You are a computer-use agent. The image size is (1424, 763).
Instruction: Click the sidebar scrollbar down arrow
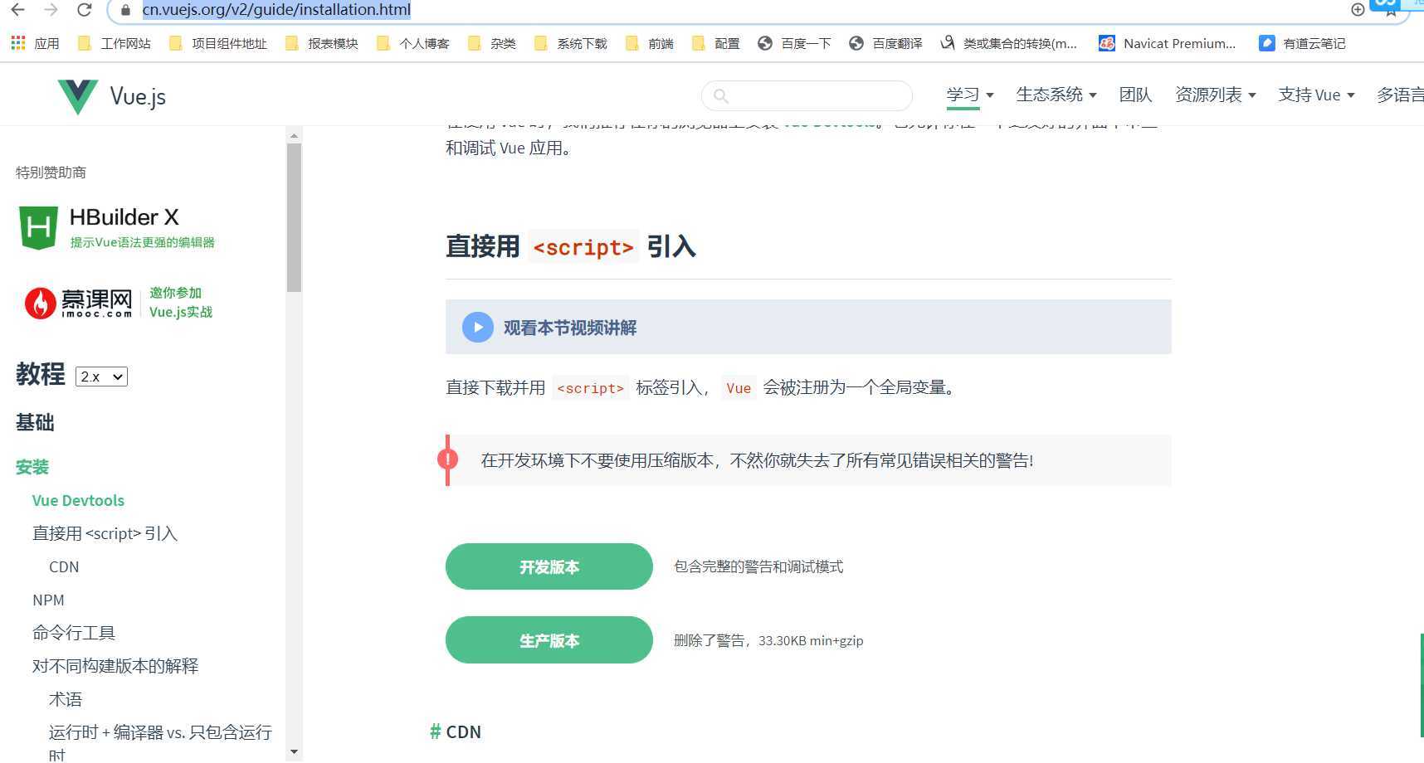pos(294,752)
